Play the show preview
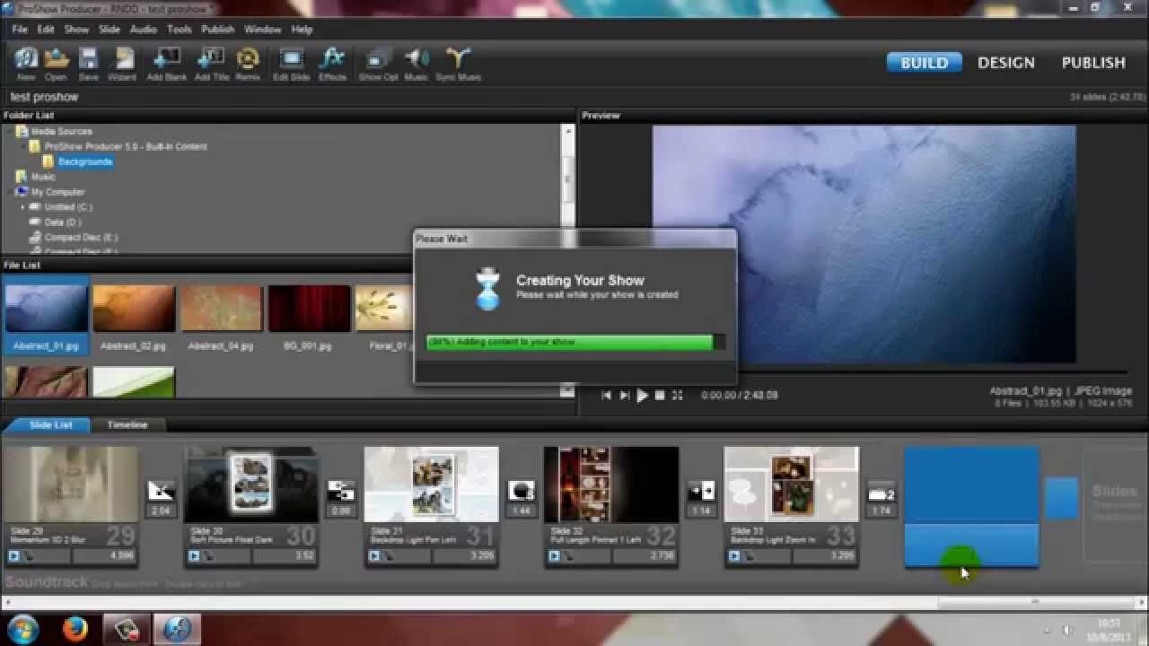Screen dimensions: 1149x646 642,396
